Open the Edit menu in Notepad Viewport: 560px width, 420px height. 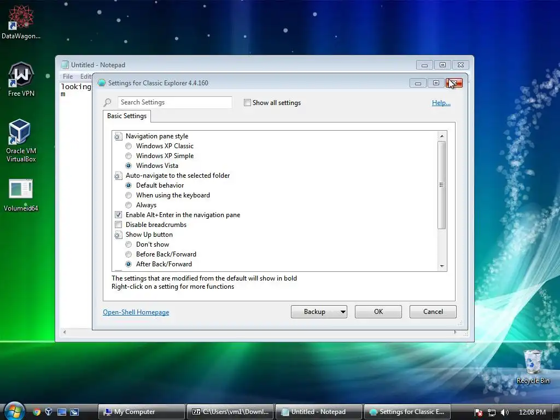tap(86, 77)
